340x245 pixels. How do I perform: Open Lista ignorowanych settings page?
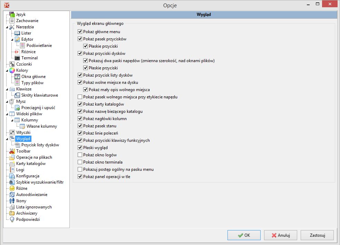[x=34, y=207]
